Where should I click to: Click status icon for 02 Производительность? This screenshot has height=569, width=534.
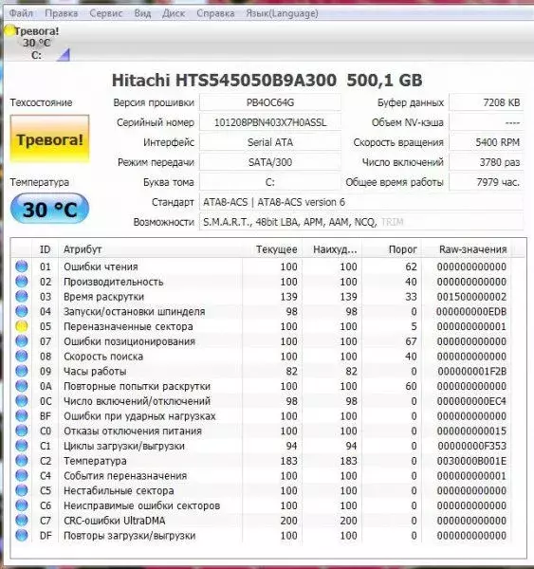coord(22,282)
